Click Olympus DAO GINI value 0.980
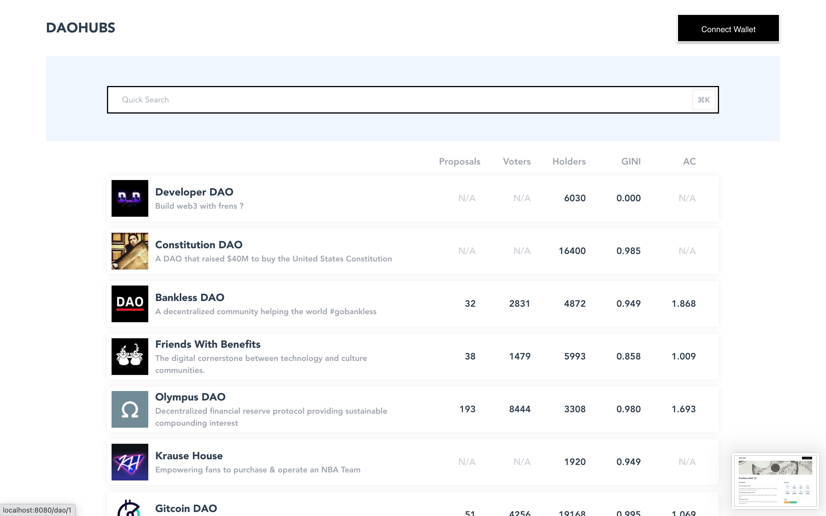The width and height of the screenshot is (826, 516). [x=628, y=409]
